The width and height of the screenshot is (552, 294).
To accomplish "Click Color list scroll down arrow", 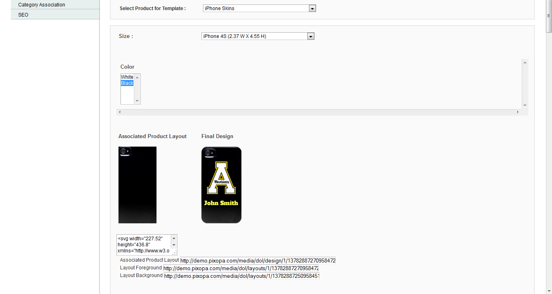I will click(x=137, y=101).
